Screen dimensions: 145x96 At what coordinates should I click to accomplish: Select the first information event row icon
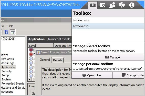click(31, 58)
